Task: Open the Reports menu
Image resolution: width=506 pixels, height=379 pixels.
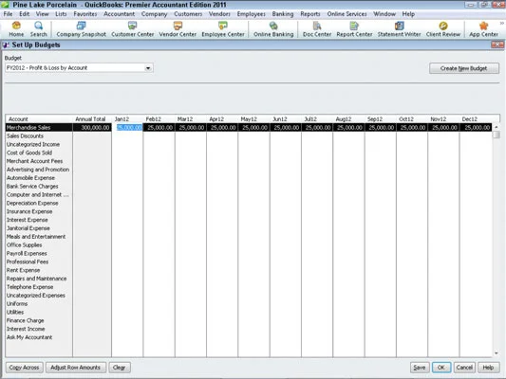Action: pos(310,14)
